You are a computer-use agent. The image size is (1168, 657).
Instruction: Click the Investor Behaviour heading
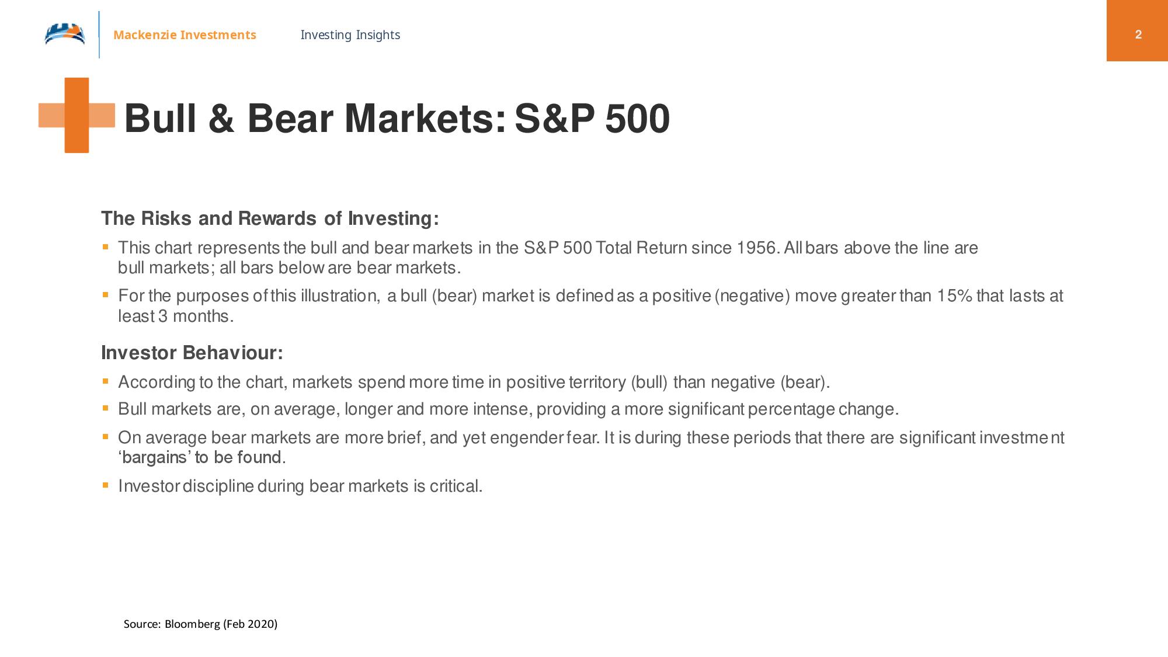192,353
